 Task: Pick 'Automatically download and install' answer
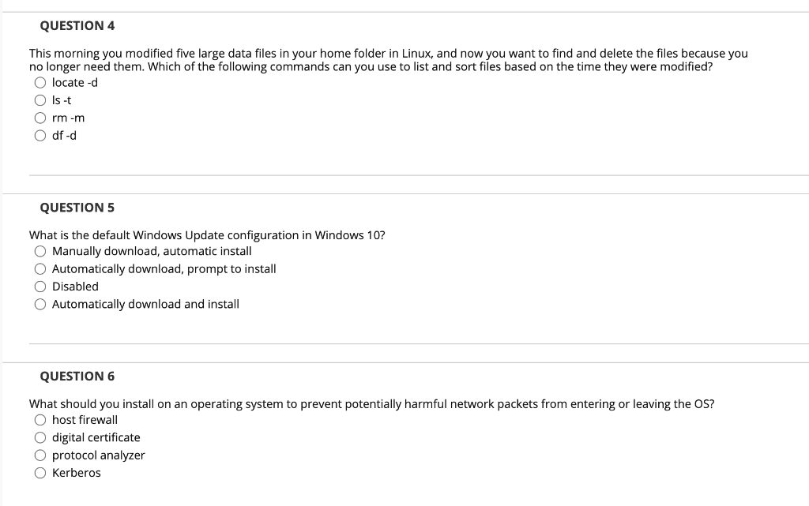coord(40,304)
